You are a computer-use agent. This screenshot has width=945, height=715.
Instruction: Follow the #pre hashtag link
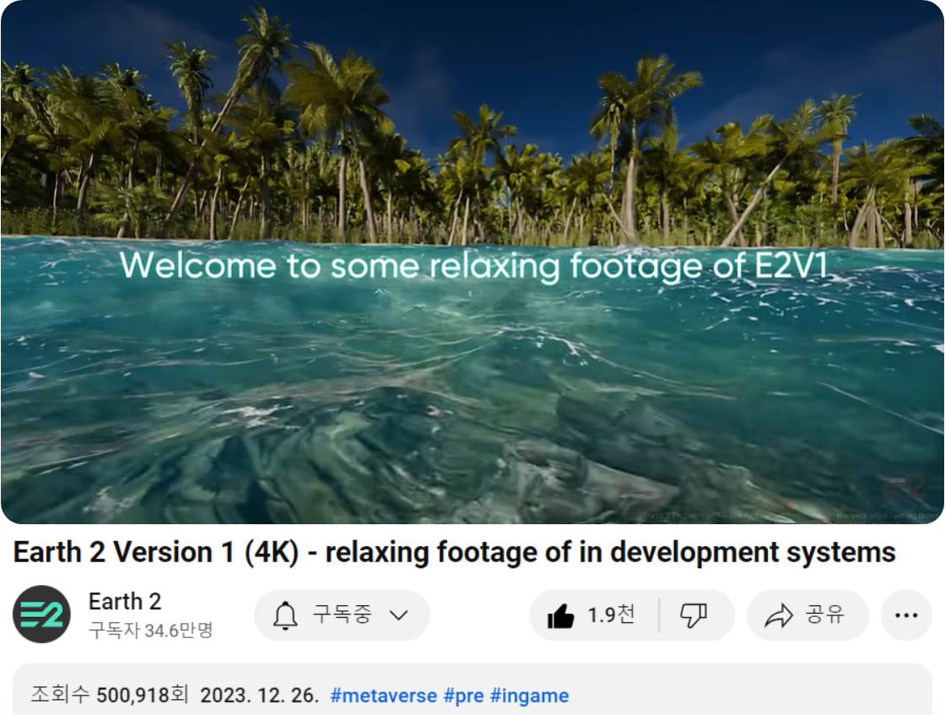463,696
